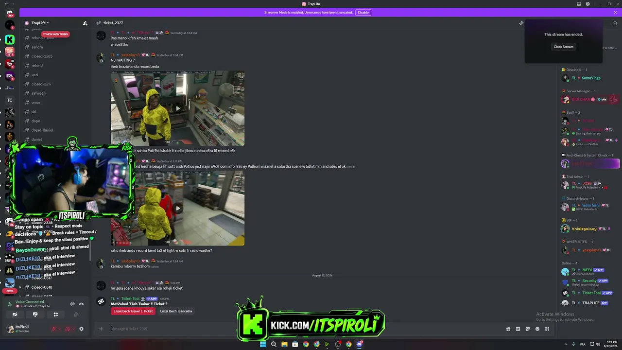The height and width of the screenshot is (350, 622).
Task: Switch to Discord app in taskbar
Action: click(x=360, y=344)
